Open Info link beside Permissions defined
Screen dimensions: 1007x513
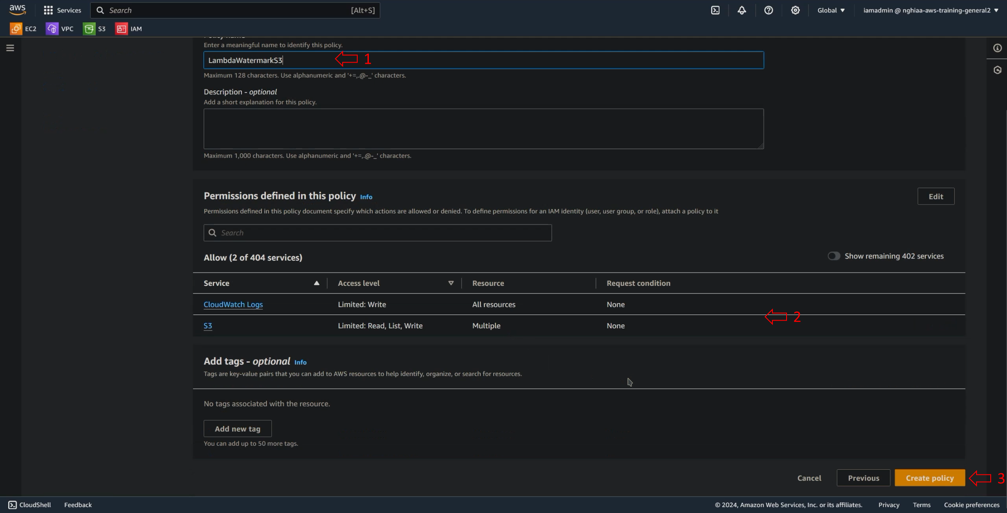(x=366, y=197)
